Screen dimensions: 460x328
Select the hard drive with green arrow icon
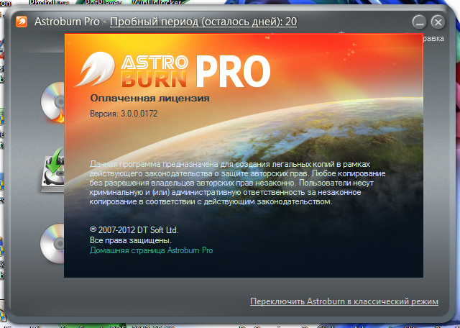click(53, 168)
